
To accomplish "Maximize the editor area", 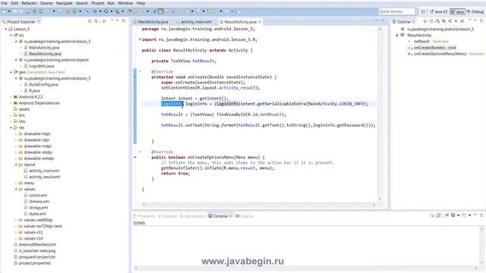I will 383,21.
